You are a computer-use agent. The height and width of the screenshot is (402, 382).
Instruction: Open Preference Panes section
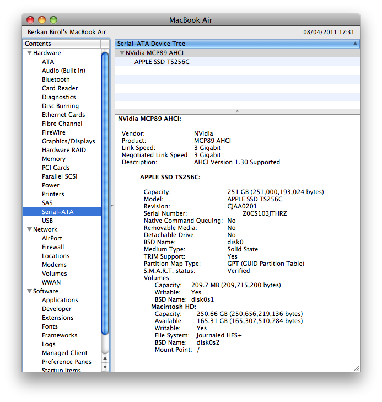pyautogui.click(x=66, y=362)
